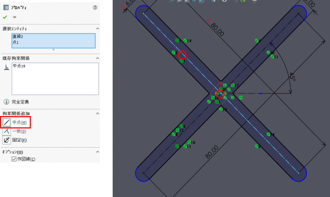Click the property panel header icon
The image size is (330, 197).
tap(6, 8)
